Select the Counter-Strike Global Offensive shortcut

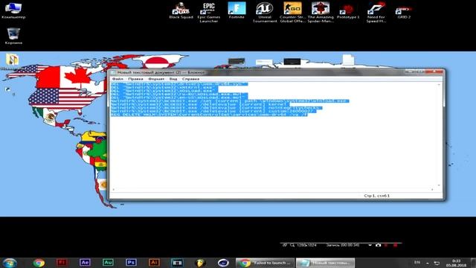pyautogui.click(x=292, y=13)
